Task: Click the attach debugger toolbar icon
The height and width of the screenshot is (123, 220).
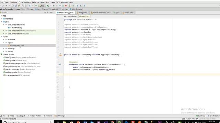Action: click(63, 6)
